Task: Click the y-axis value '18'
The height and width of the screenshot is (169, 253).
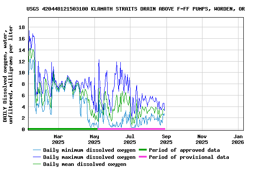Action: (22, 27)
